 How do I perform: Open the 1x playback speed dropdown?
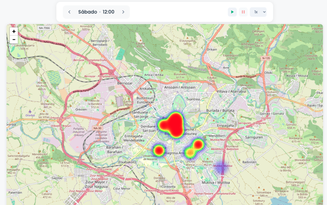click(258, 12)
